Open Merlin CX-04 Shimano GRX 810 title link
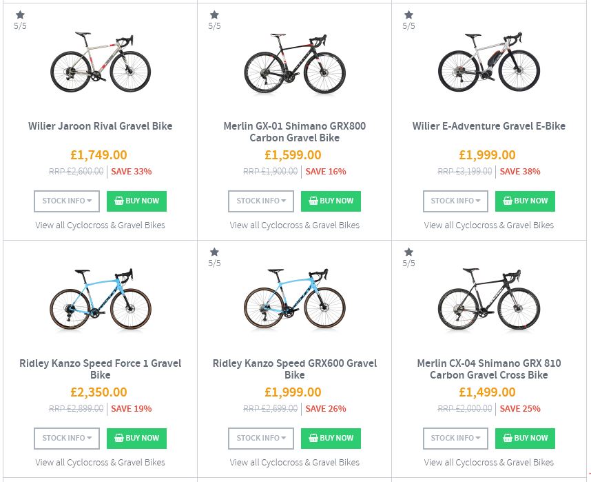This screenshot has width=591, height=482. pos(489,369)
